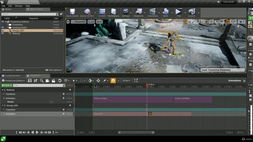253x142 pixels.
Task: Open the Settings toolbar button
Action: click(126, 13)
